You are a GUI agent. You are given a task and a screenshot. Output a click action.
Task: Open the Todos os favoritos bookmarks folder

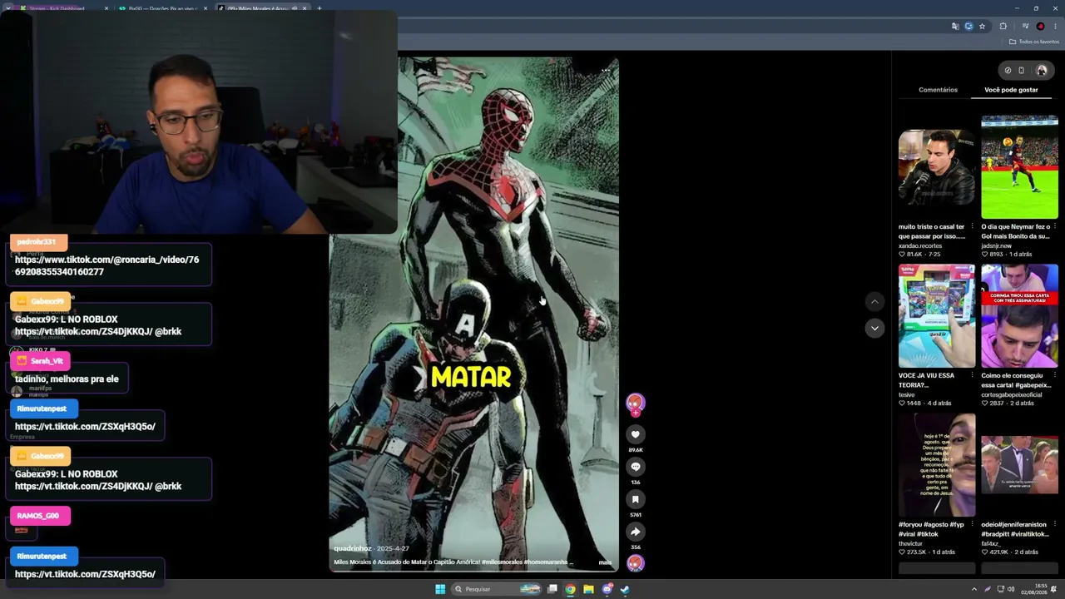pos(1034,42)
